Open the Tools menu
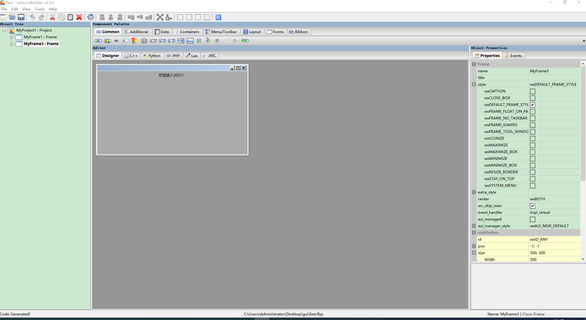This screenshot has height=320, width=586. click(x=40, y=9)
